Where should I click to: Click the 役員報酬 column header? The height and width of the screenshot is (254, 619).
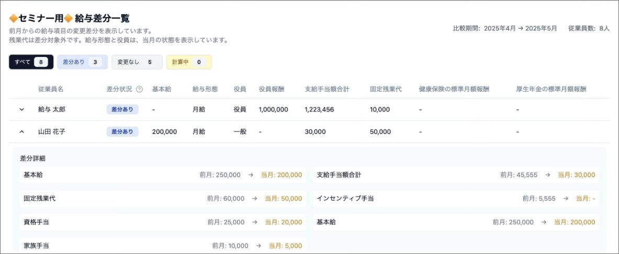(x=272, y=89)
